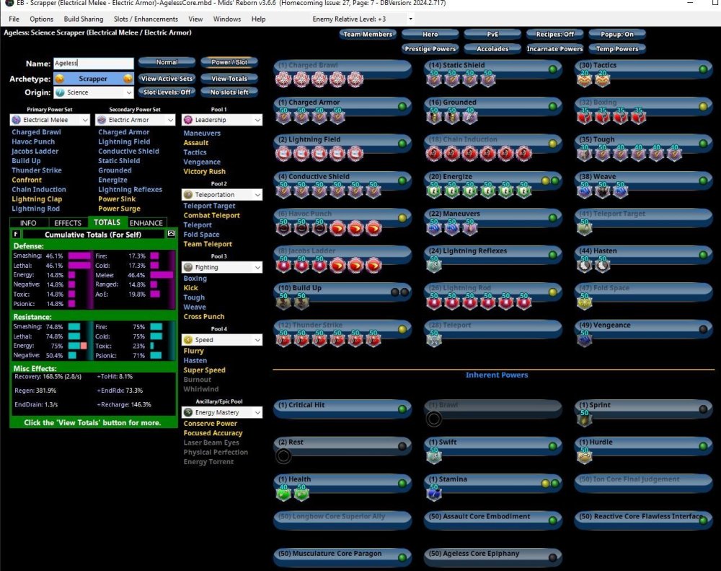Click the first enhancement slot under Health
721x571 pixels.
coord(283,494)
